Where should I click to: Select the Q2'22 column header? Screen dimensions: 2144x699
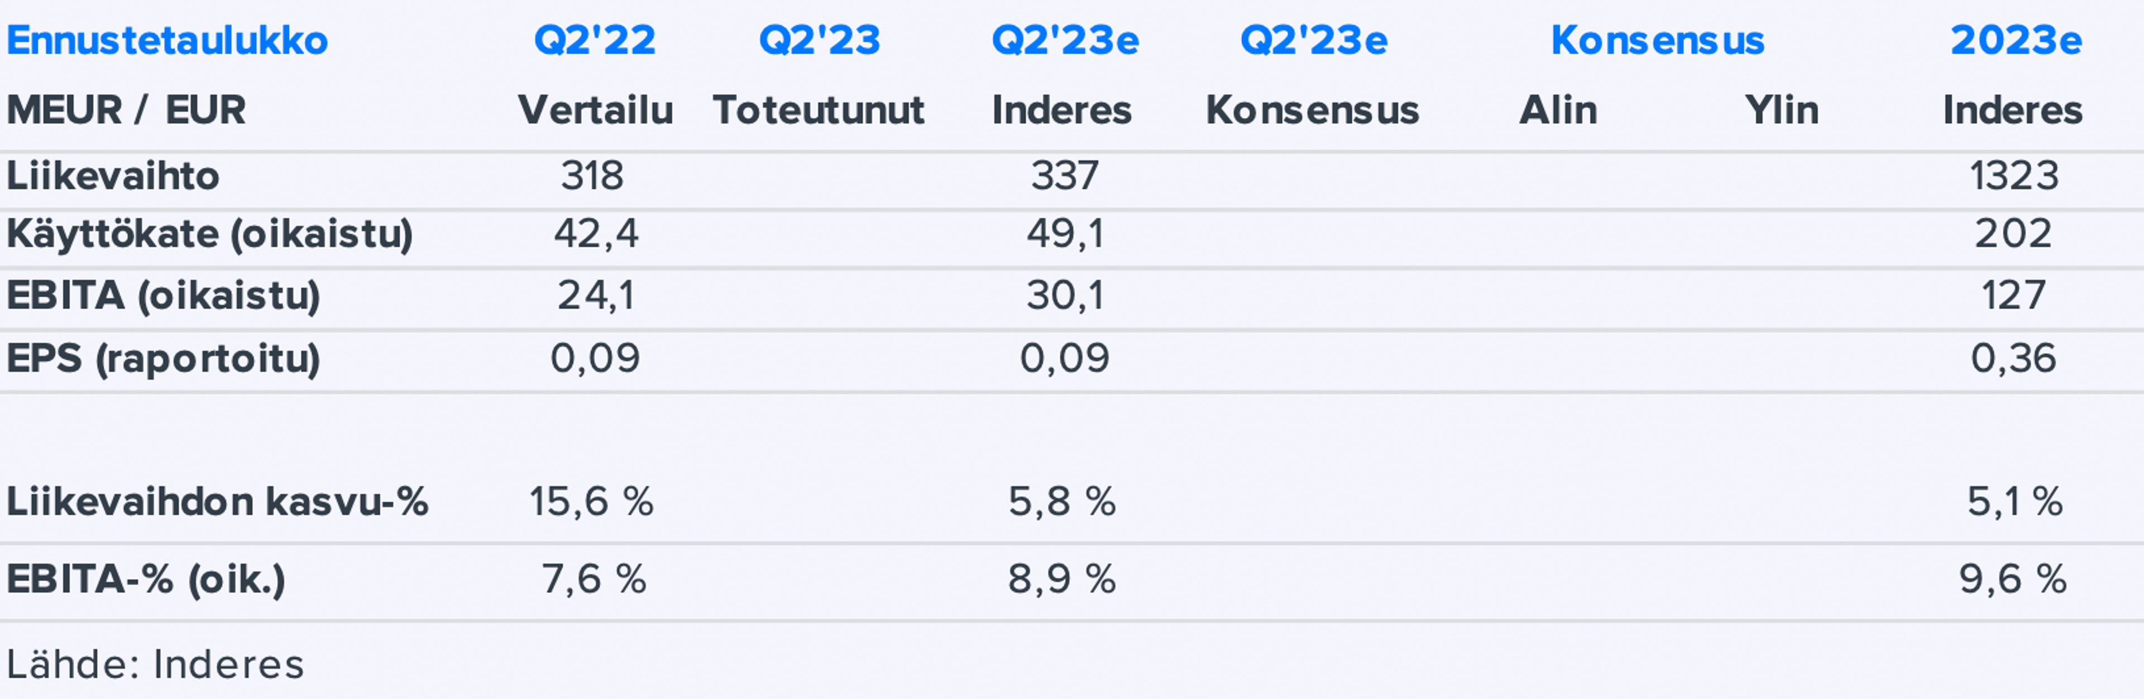pyautogui.click(x=594, y=41)
